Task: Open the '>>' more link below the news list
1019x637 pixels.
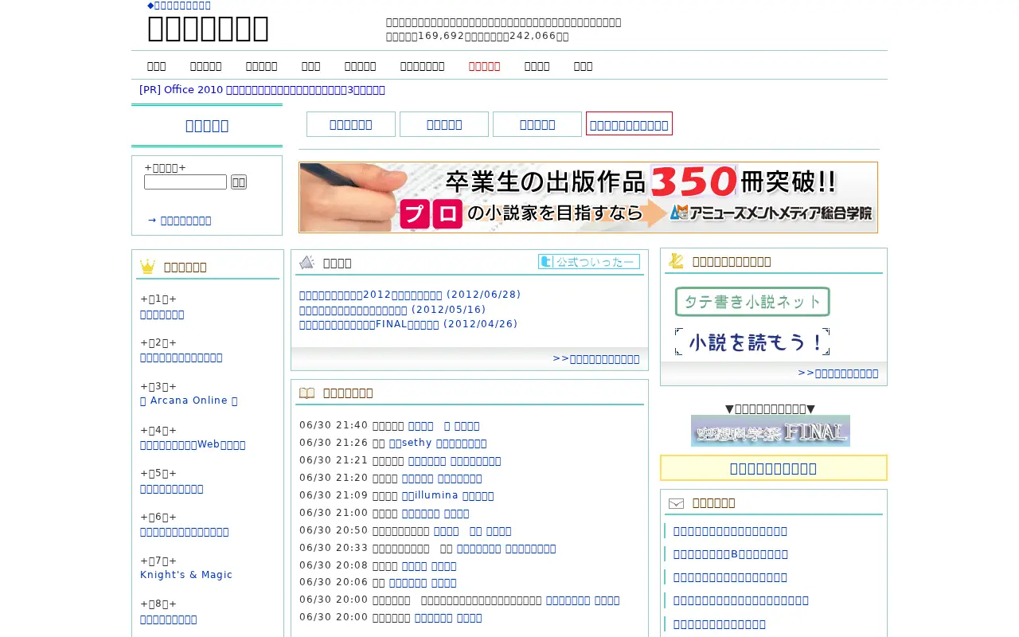Action: [x=596, y=359]
